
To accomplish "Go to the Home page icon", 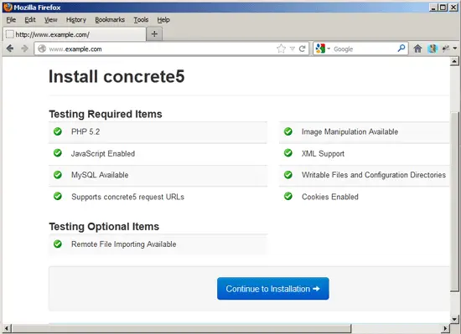I will coord(417,49).
